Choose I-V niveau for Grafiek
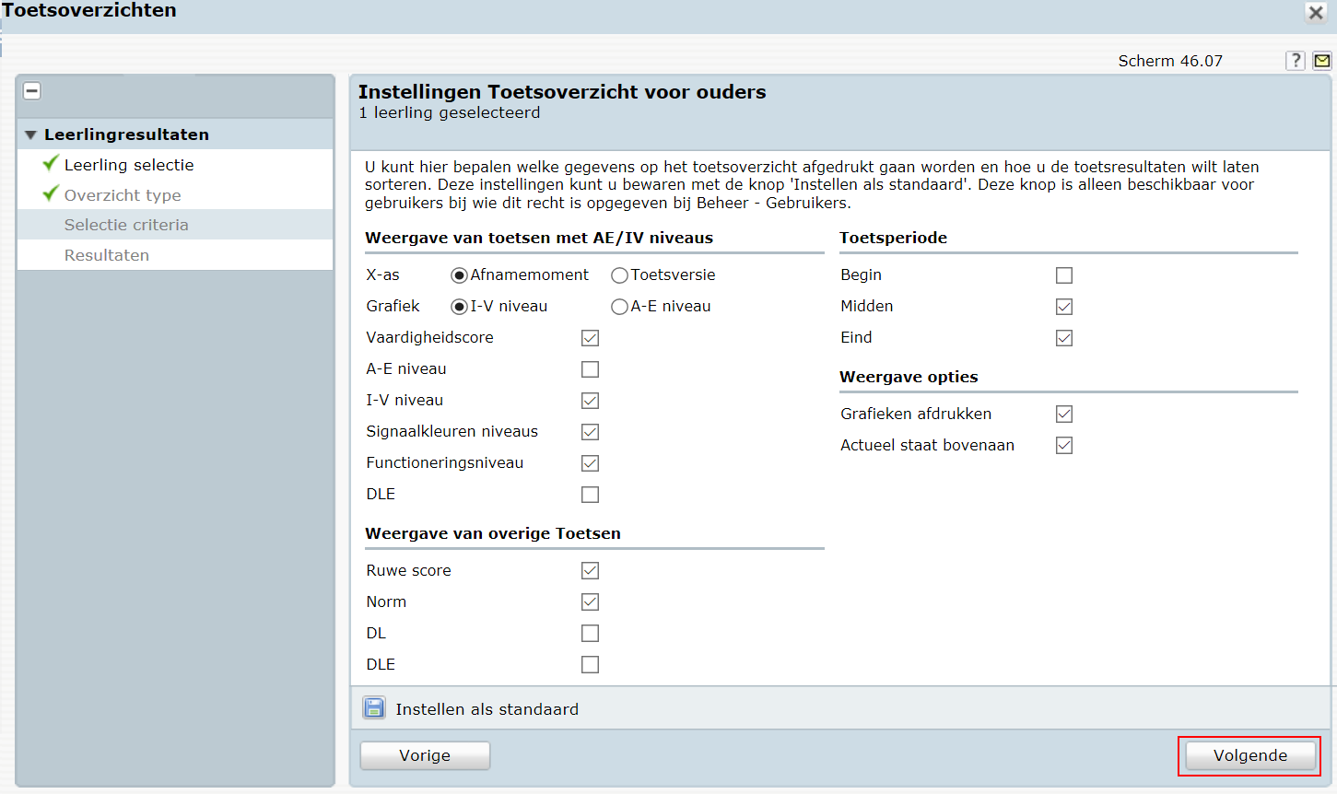1337x794 pixels. coord(459,307)
